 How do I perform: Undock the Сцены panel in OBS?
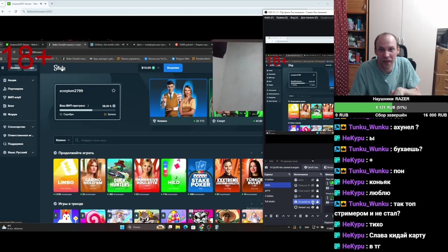tap(289, 174)
